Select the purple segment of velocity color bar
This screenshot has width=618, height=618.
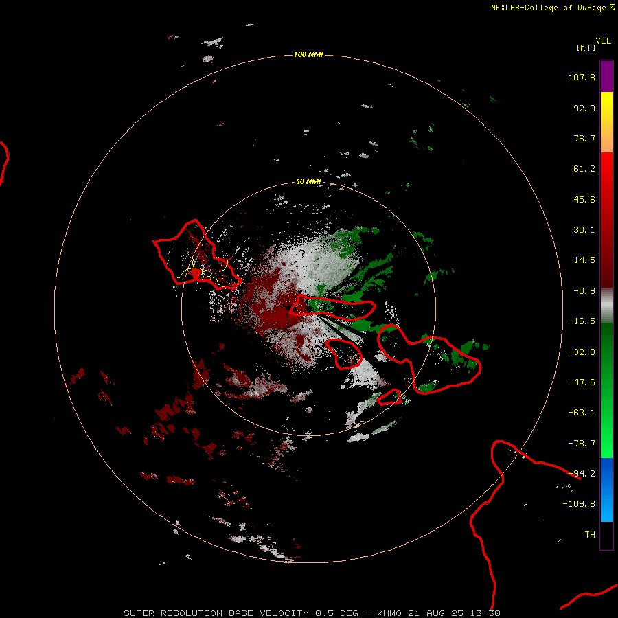[606, 76]
